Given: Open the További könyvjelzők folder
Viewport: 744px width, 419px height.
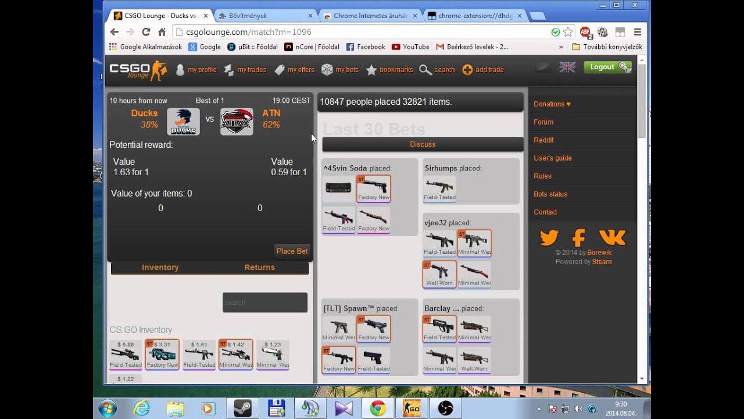Looking at the screenshot, I should (x=607, y=47).
